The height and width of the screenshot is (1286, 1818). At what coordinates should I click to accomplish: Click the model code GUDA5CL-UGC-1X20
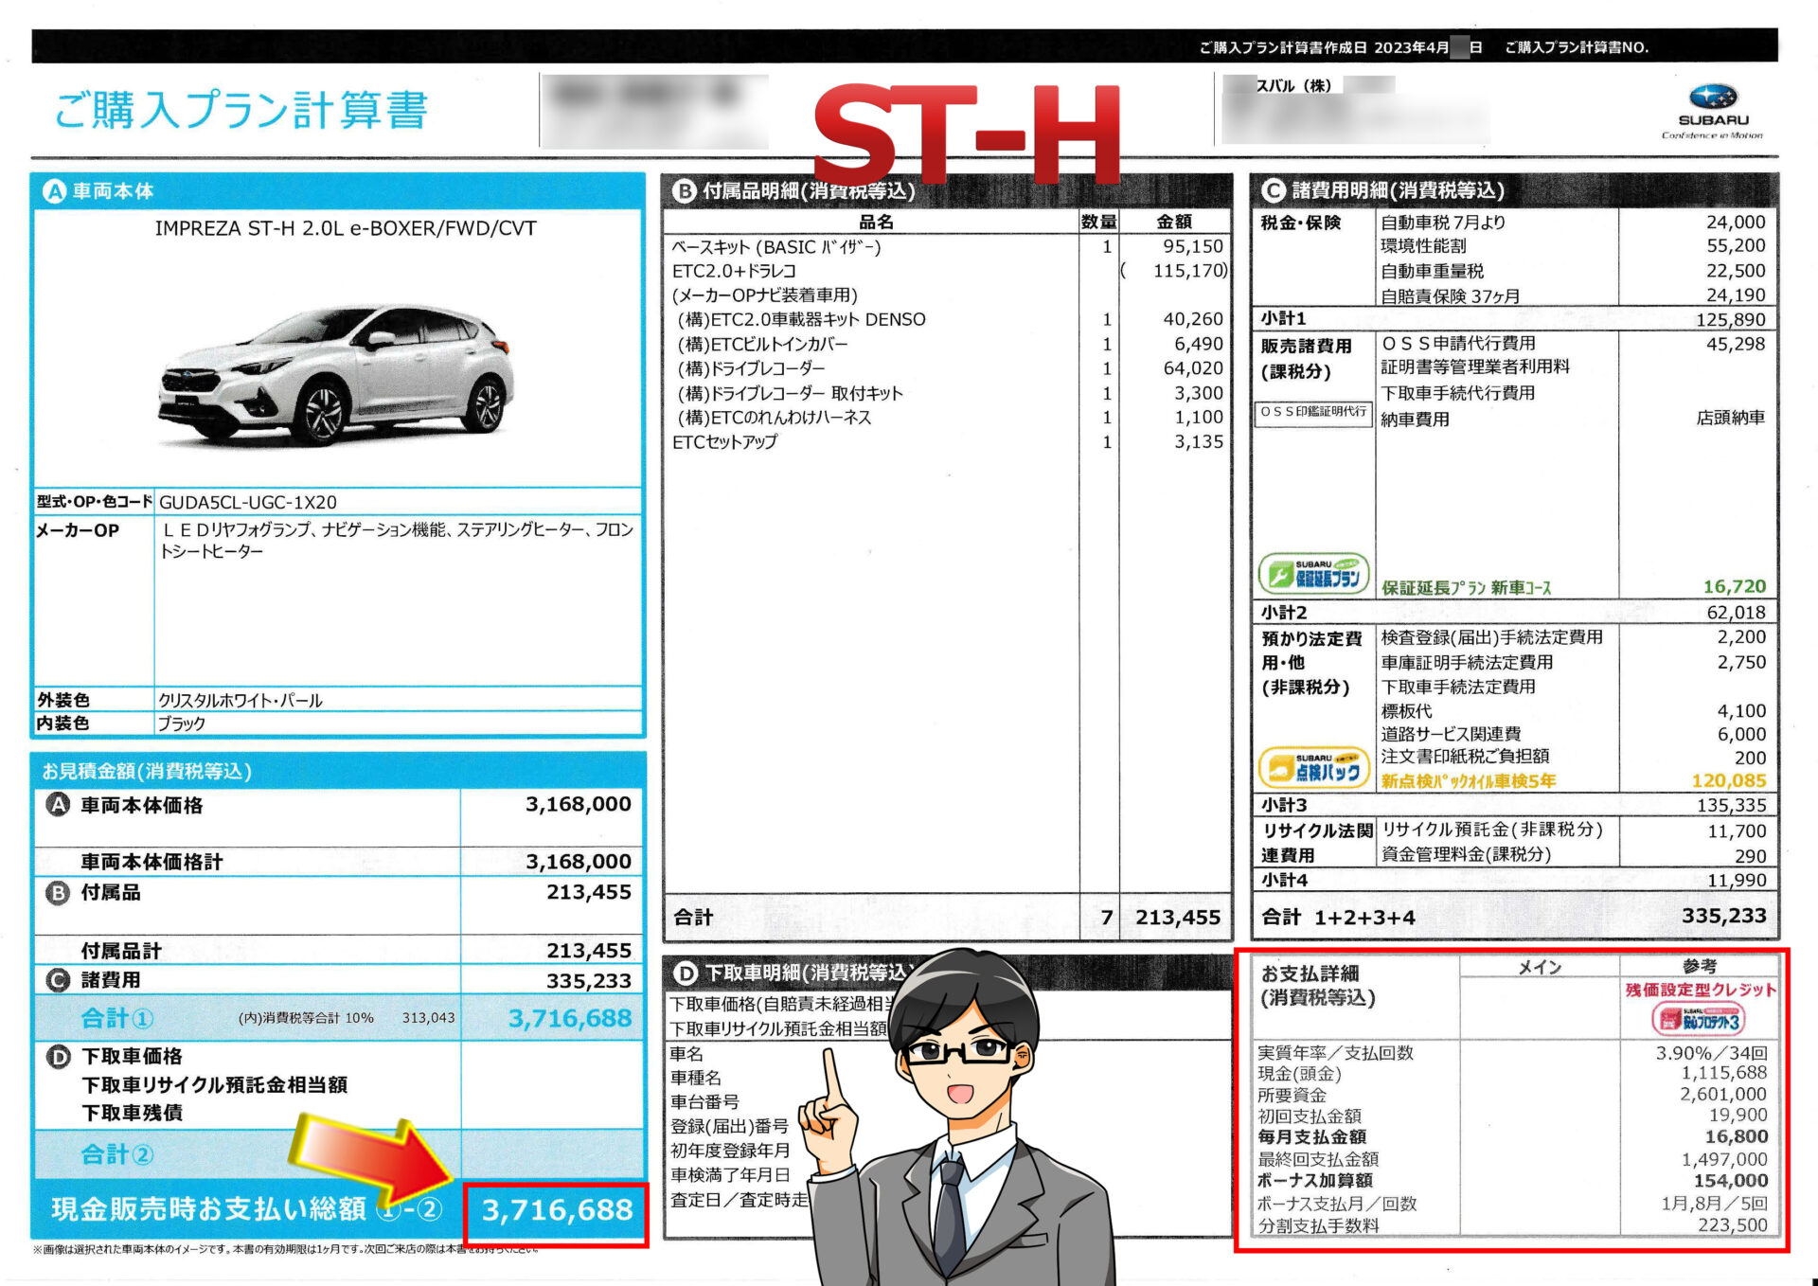248,502
